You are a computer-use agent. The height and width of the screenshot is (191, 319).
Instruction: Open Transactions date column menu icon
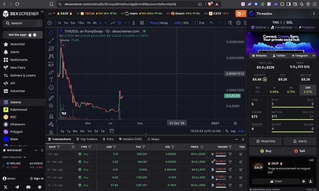click(73, 147)
